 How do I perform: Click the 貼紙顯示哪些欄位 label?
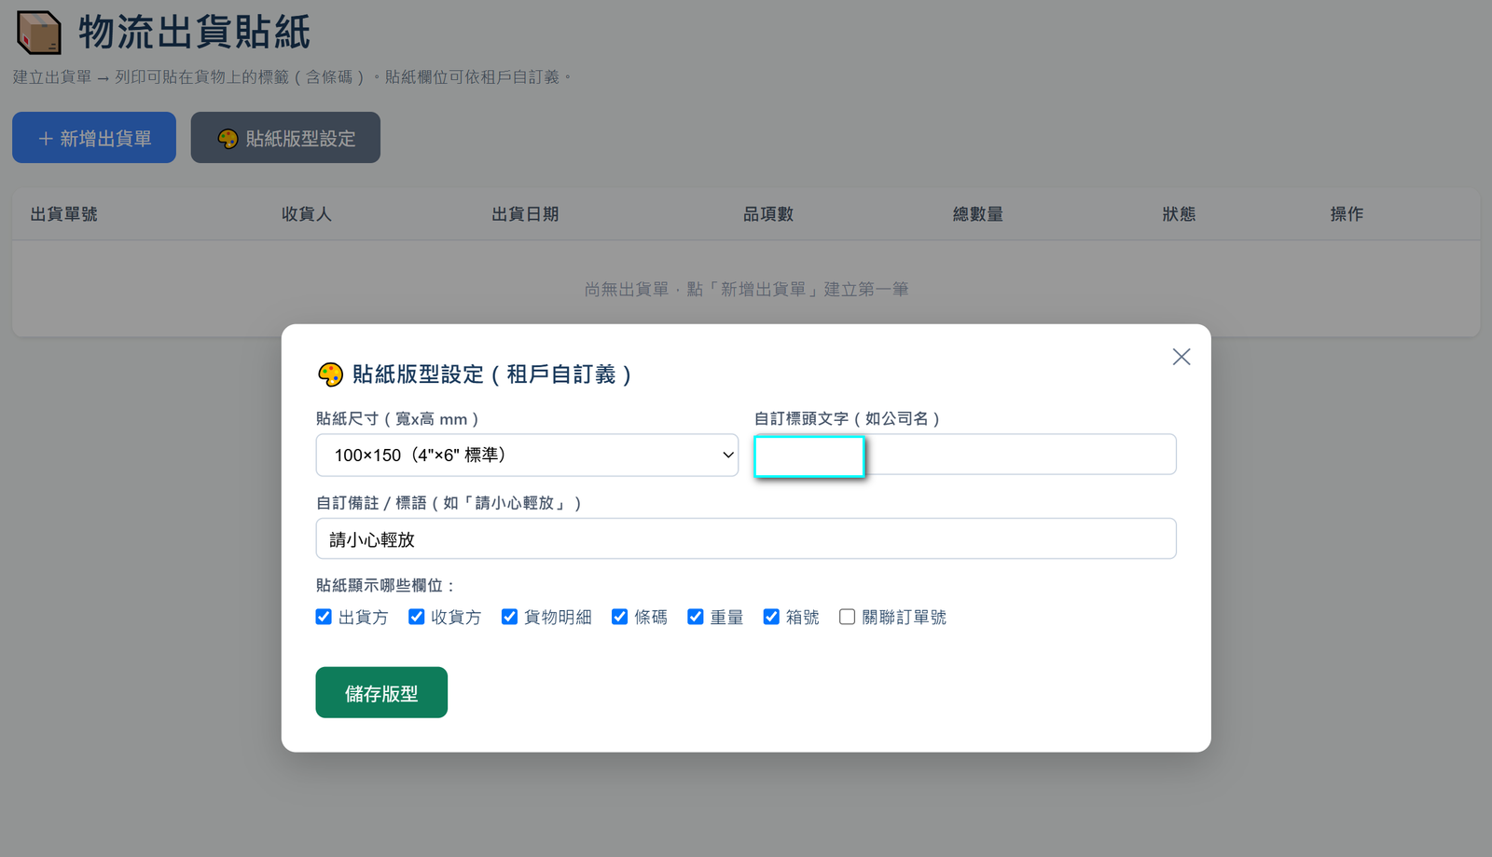[x=386, y=586]
